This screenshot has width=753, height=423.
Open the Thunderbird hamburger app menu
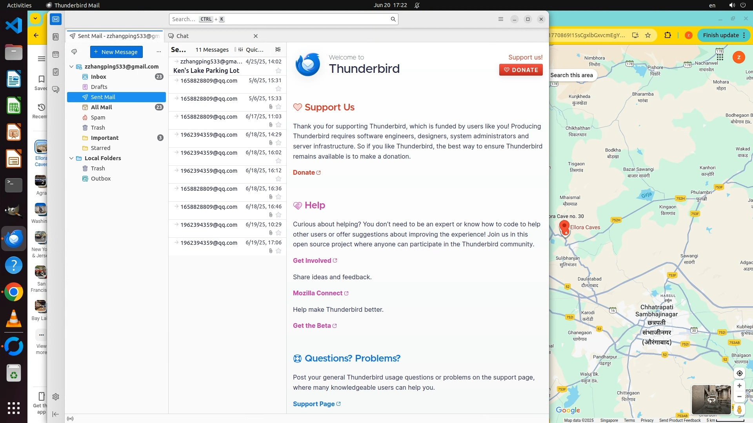pos(500,19)
